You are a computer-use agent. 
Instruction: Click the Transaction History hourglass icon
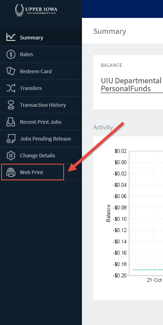pyautogui.click(x=11, y=105)
